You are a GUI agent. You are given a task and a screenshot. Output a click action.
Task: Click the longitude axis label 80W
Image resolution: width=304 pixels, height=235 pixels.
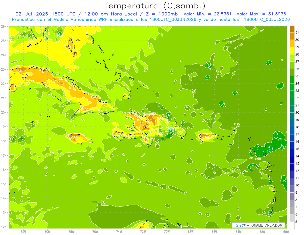[47, 231]
